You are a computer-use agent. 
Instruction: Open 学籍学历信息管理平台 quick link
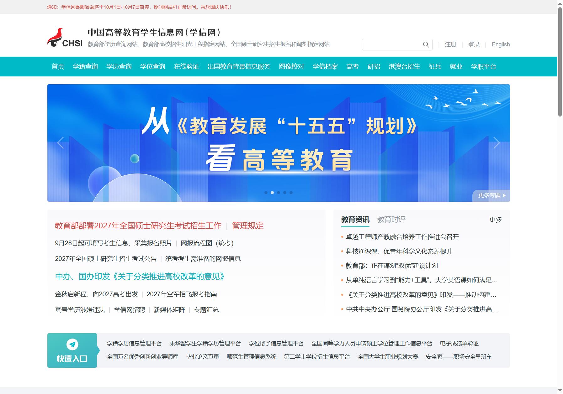point(134,344)
